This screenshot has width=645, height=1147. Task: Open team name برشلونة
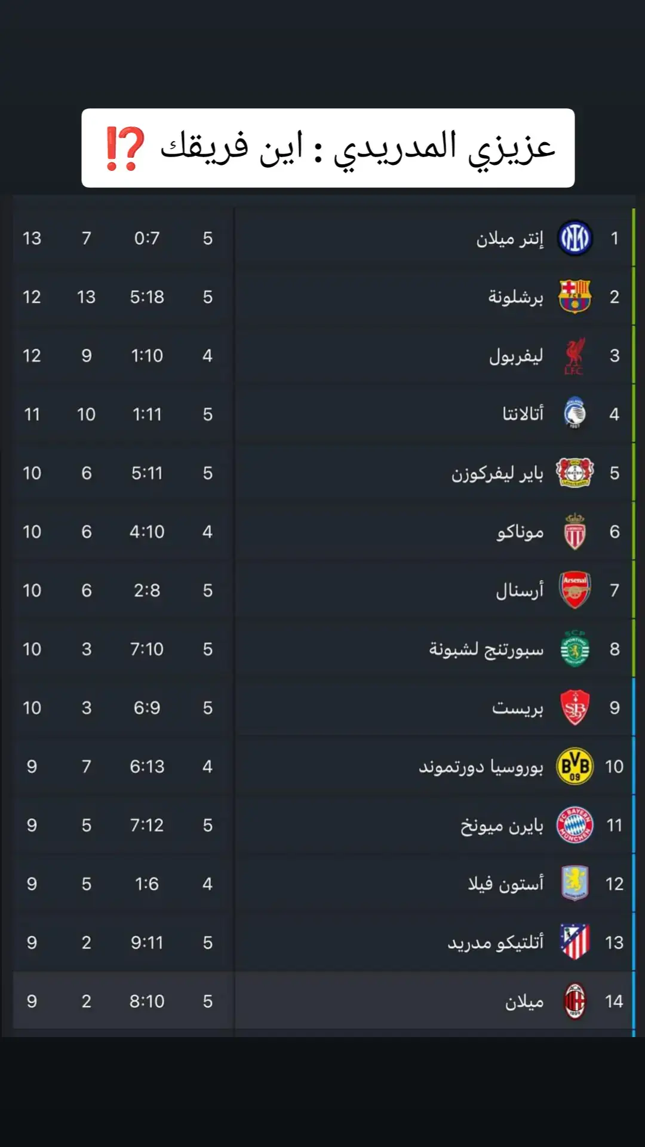click(516, 297)
